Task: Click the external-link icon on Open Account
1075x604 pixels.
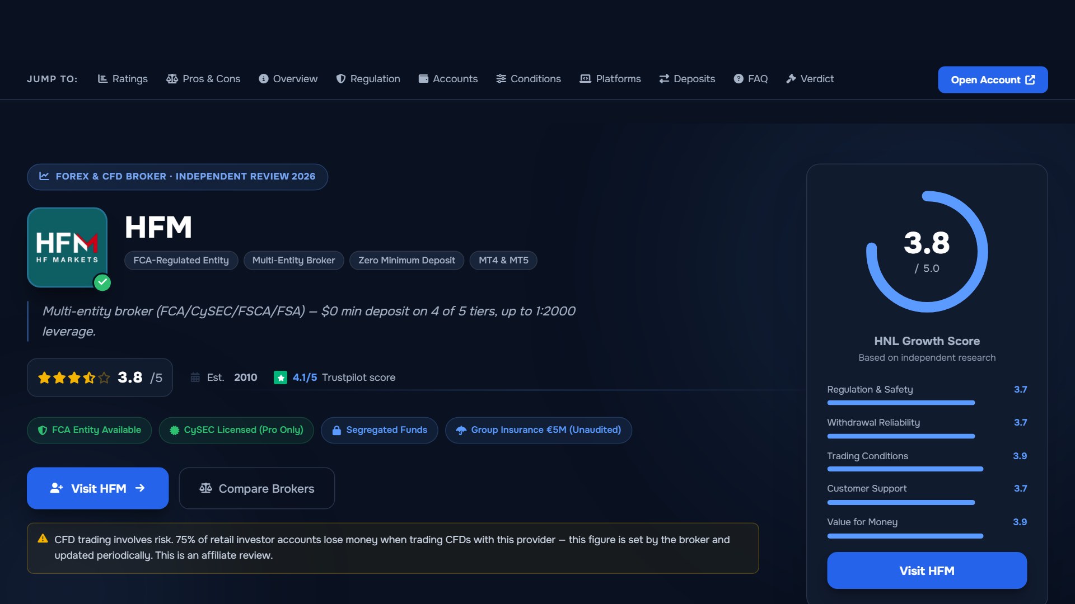Action: pos(1030,80)
